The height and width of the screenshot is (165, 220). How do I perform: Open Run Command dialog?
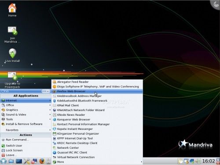26,140
